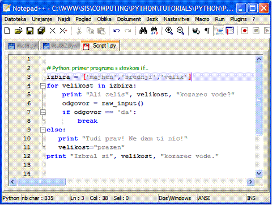Open the Najdi menu

(x=64, y=19)
